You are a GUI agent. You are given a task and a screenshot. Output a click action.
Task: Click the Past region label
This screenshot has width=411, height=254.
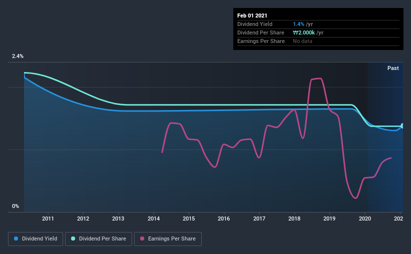click(393, 68)
